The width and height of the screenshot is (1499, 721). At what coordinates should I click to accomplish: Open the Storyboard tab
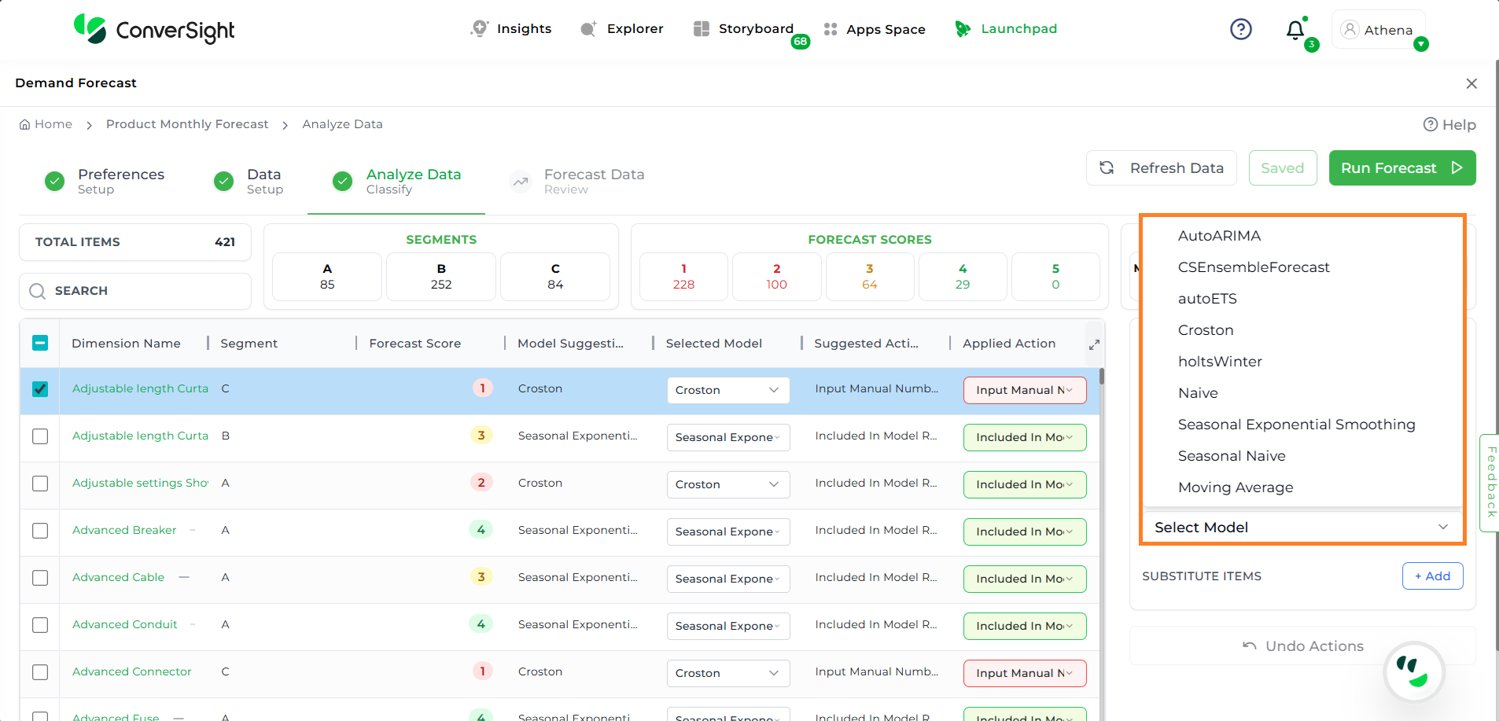(x=744, y=29)
